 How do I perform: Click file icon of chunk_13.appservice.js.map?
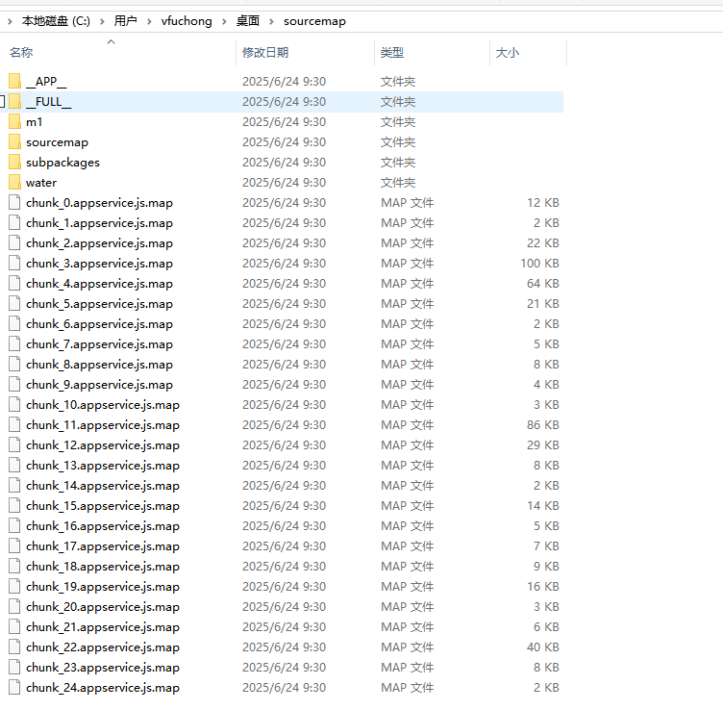[14, 466]
